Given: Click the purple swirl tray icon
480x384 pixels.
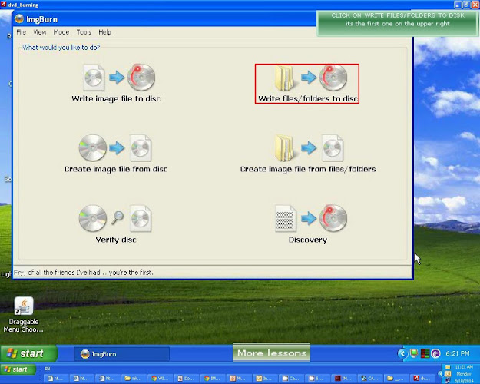Looking at the screenshot, I should click(x=435, y=354).
